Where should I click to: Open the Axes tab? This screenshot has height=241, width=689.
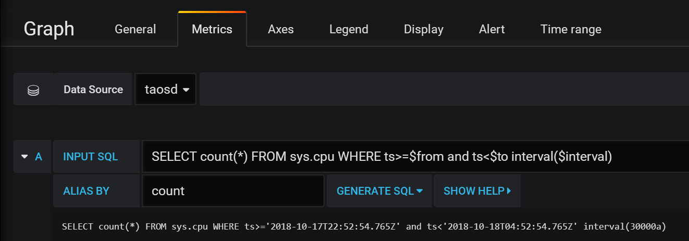(280, 29)
